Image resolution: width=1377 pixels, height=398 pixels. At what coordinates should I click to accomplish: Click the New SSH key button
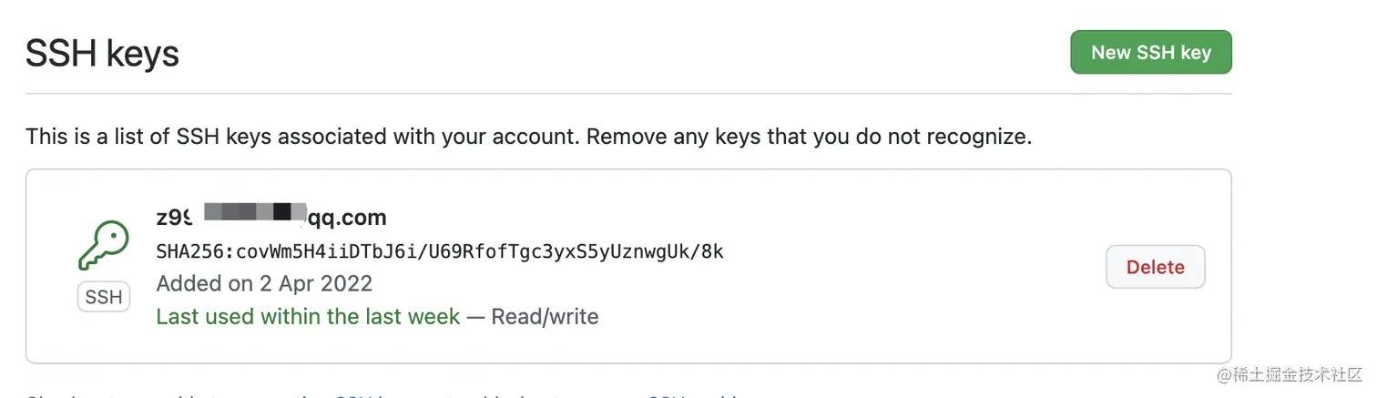1150,52
